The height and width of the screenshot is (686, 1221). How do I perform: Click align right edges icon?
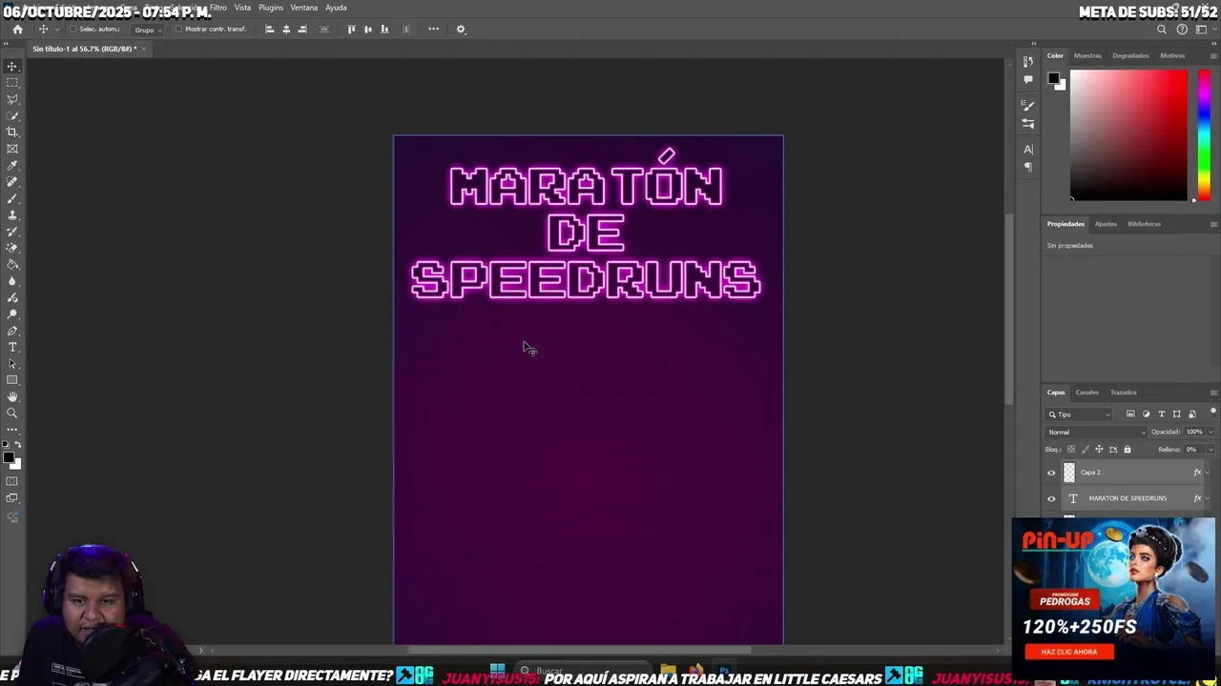pyautogui.click(x=302, y=30)
